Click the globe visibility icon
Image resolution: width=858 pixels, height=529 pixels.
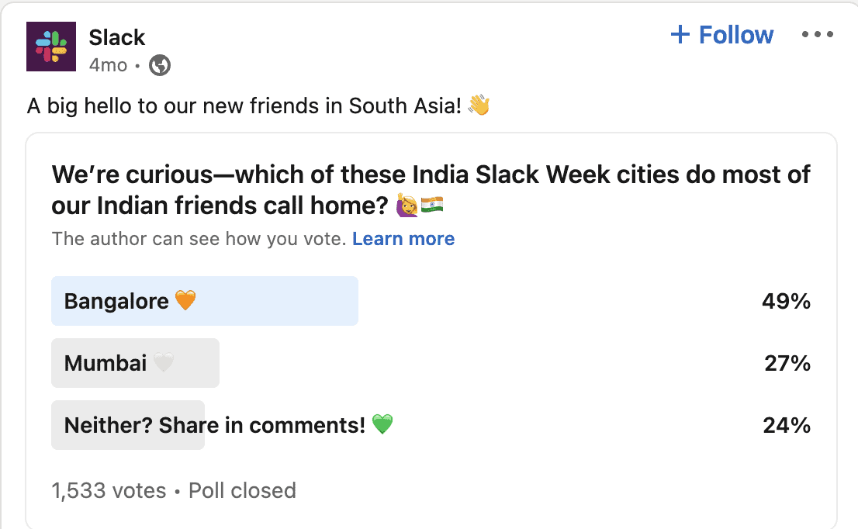point(160,66)
